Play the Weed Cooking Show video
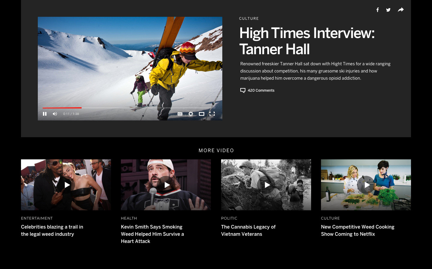Screen dimensions: 432x269 click(x=366, y=185)
